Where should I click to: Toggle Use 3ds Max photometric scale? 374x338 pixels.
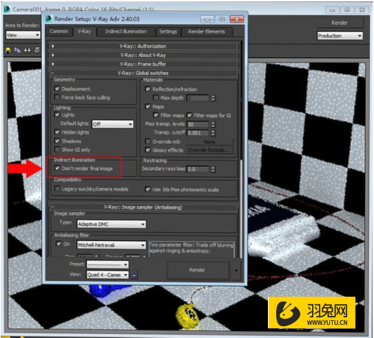(x=147, y=189)
